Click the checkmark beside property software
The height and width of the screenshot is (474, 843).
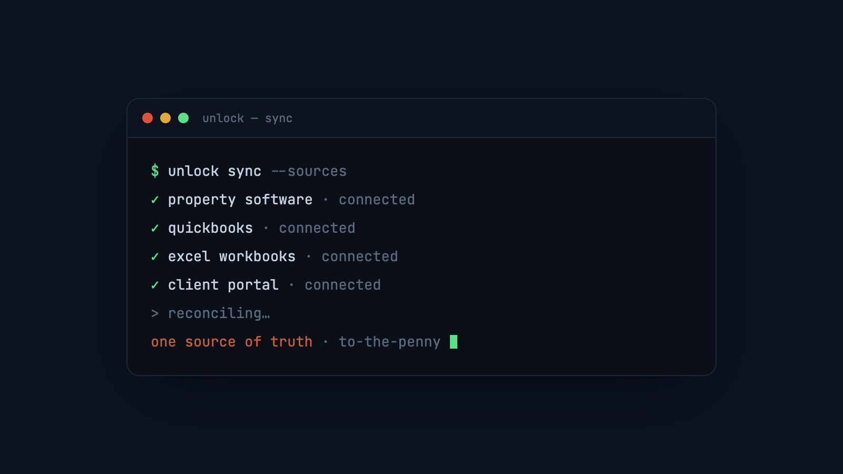coord(155,200)
